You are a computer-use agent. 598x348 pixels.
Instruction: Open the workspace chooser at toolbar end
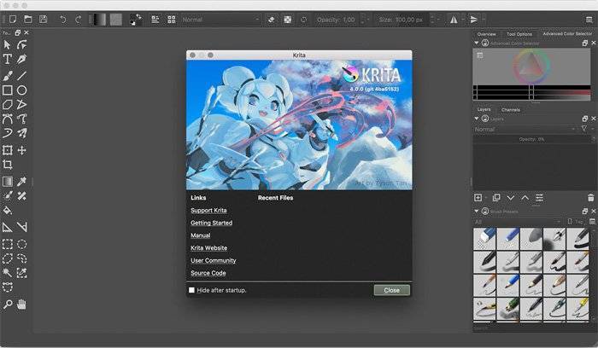pos(589,20)
